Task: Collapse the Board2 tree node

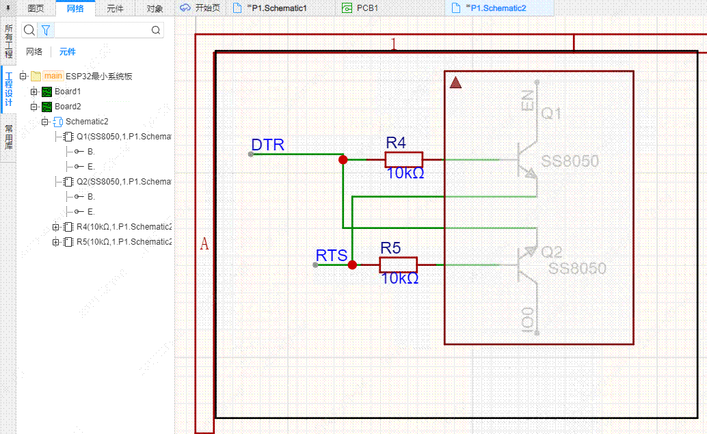Action: [34, 107]
